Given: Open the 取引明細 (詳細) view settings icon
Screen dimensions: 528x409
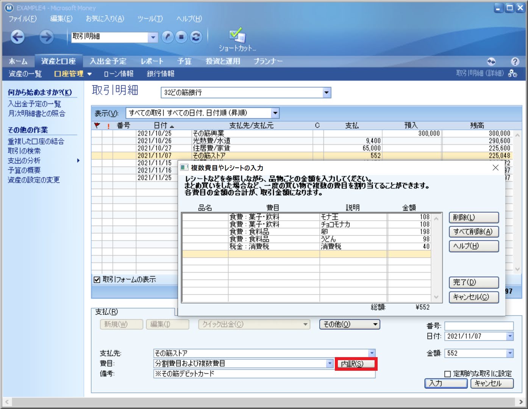Looking at the screenshot, I should (x=513, y=73).
